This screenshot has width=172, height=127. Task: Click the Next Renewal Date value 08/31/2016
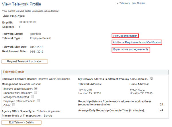[x=36, y=52]
